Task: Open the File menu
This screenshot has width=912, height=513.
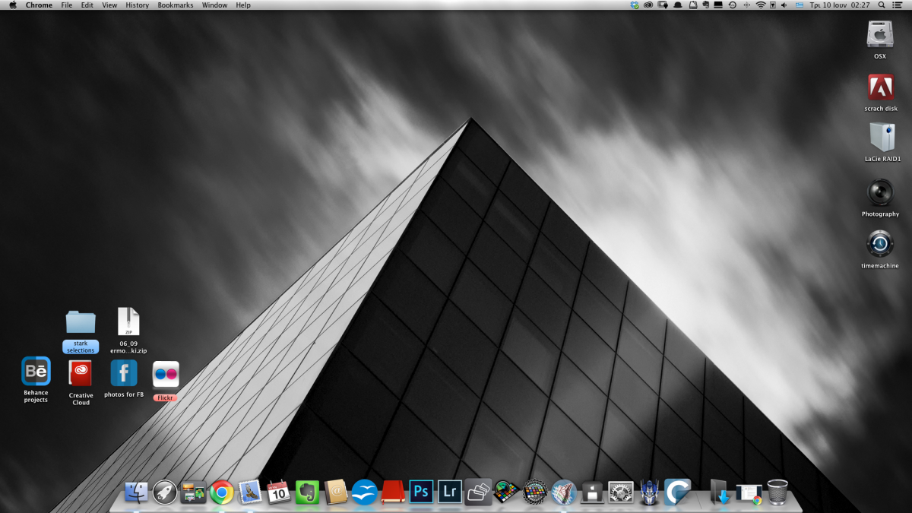Action: [67, 5]
